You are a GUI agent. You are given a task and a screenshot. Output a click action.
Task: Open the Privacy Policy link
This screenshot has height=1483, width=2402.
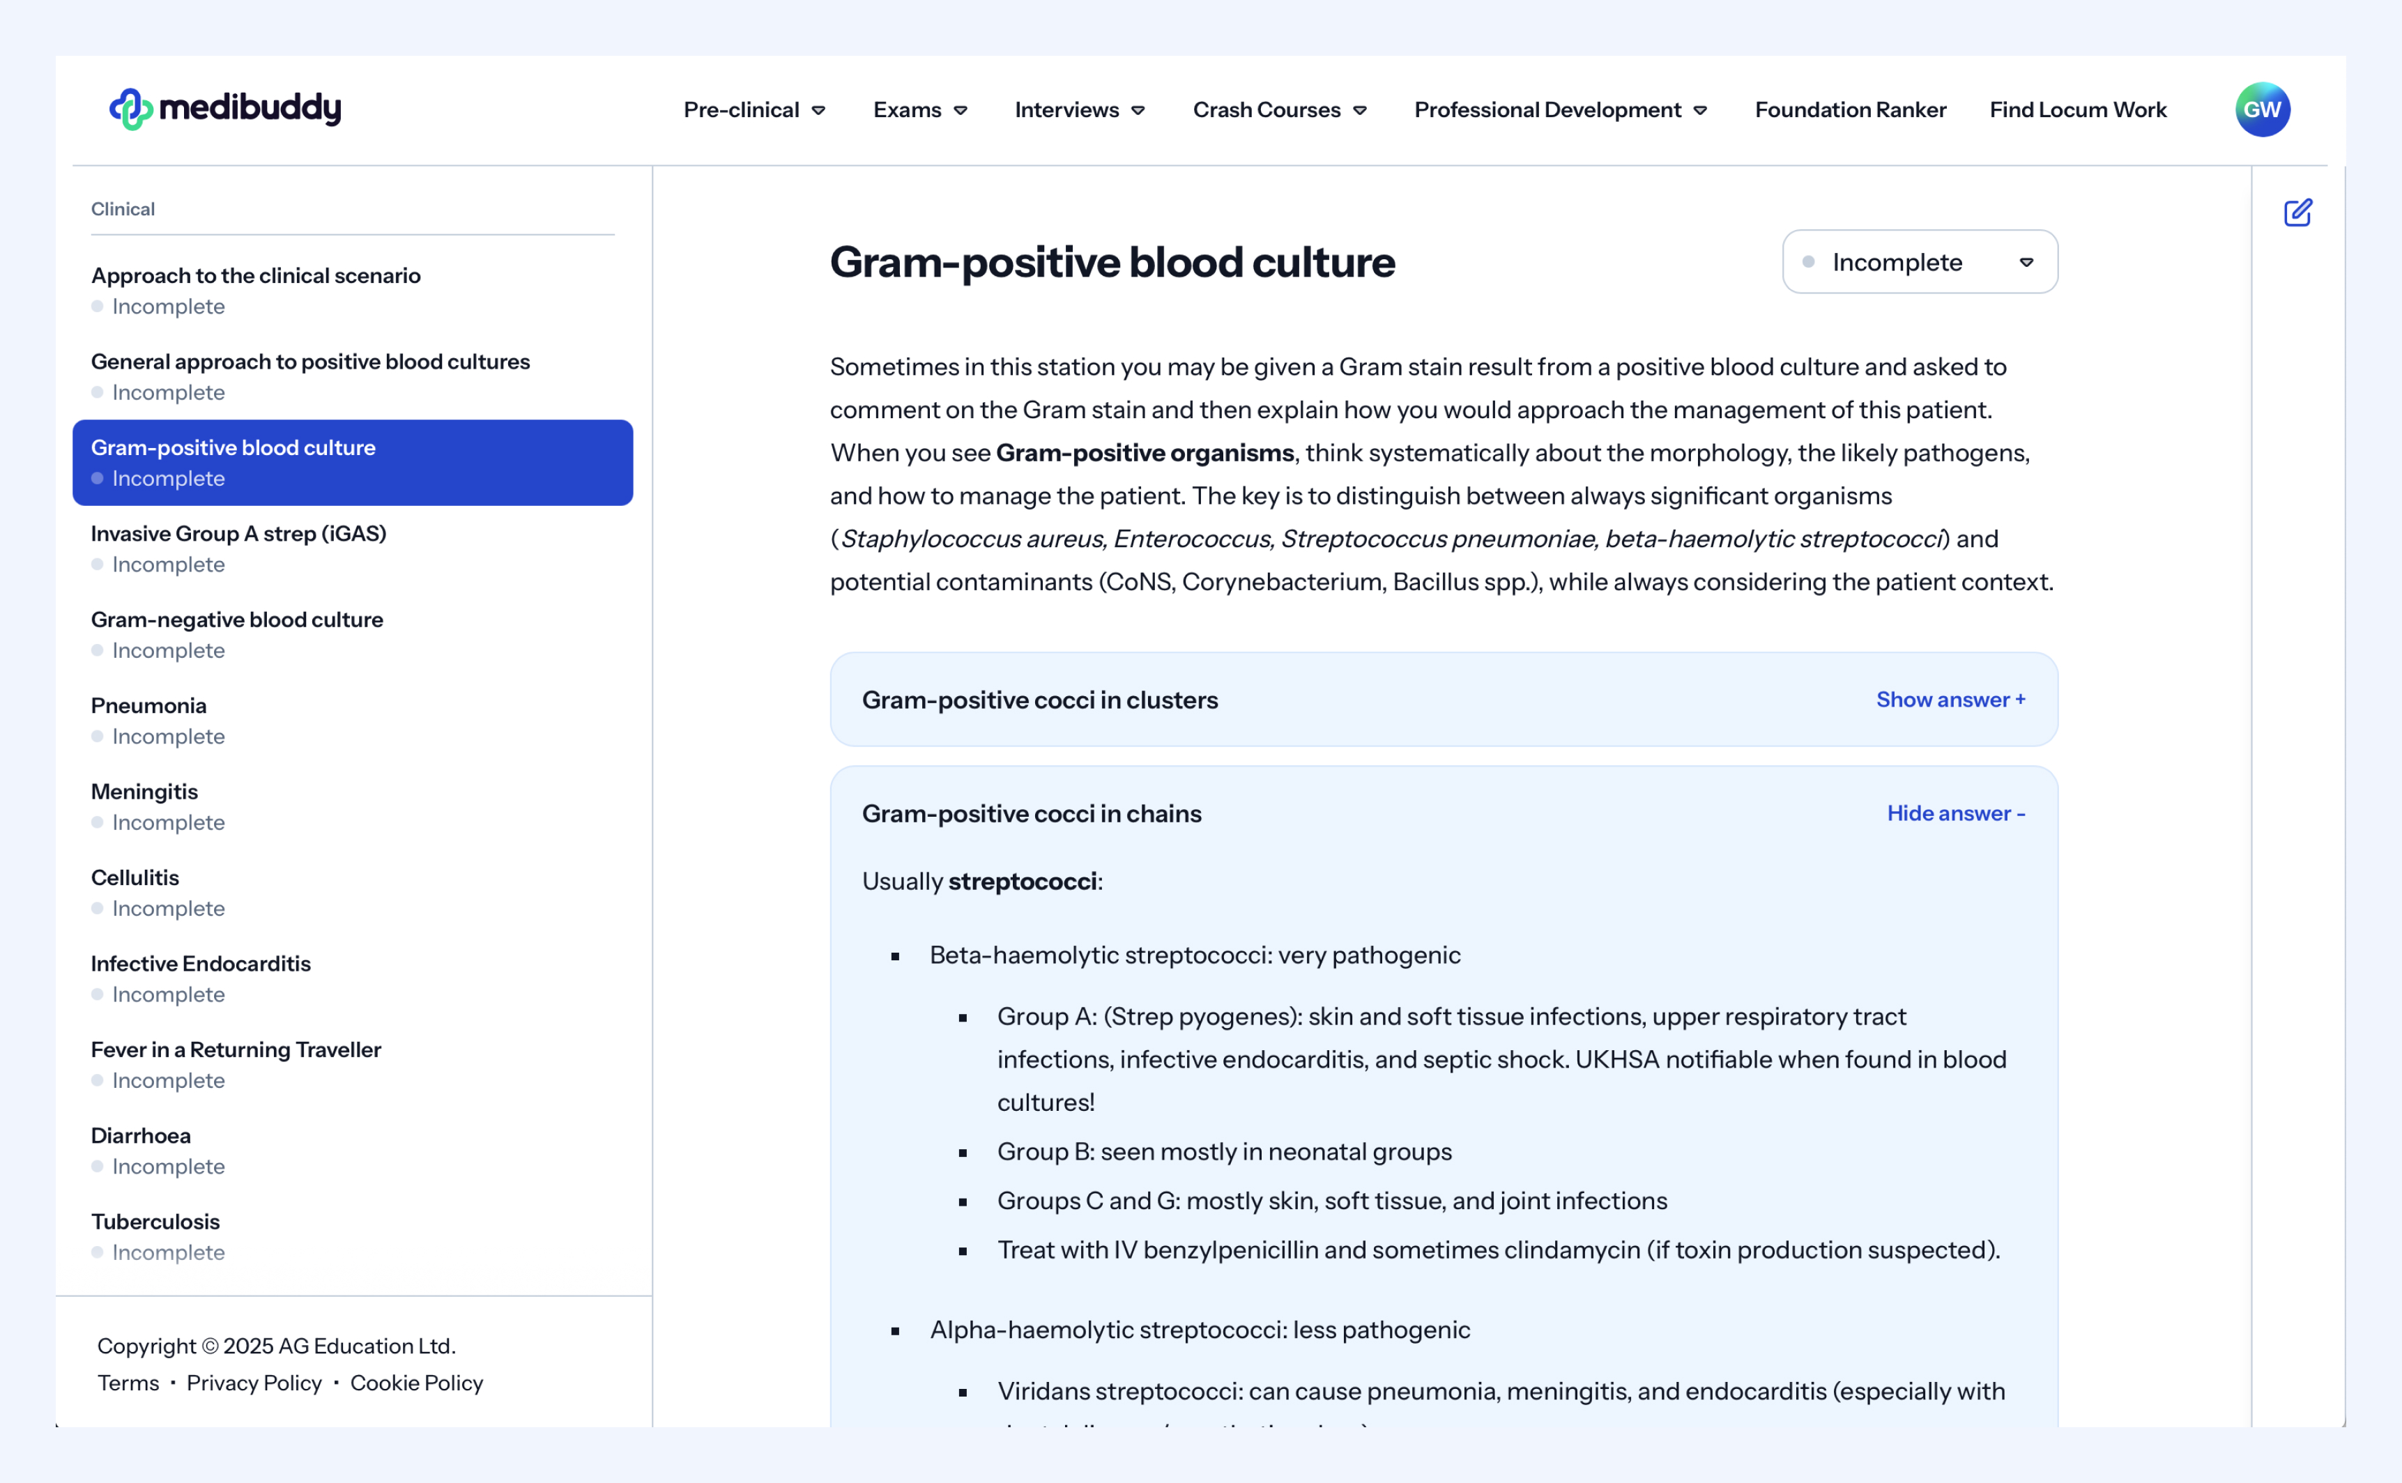pyautogui.click(x=254, y=1383)
